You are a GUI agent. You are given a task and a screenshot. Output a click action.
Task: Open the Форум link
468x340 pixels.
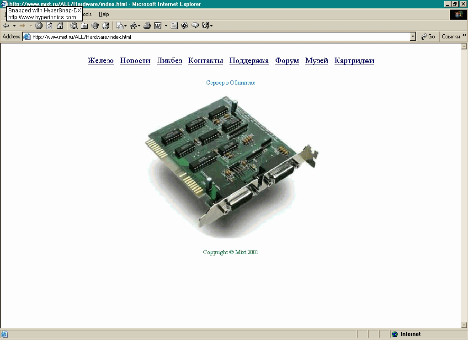[x=287, y=61]
